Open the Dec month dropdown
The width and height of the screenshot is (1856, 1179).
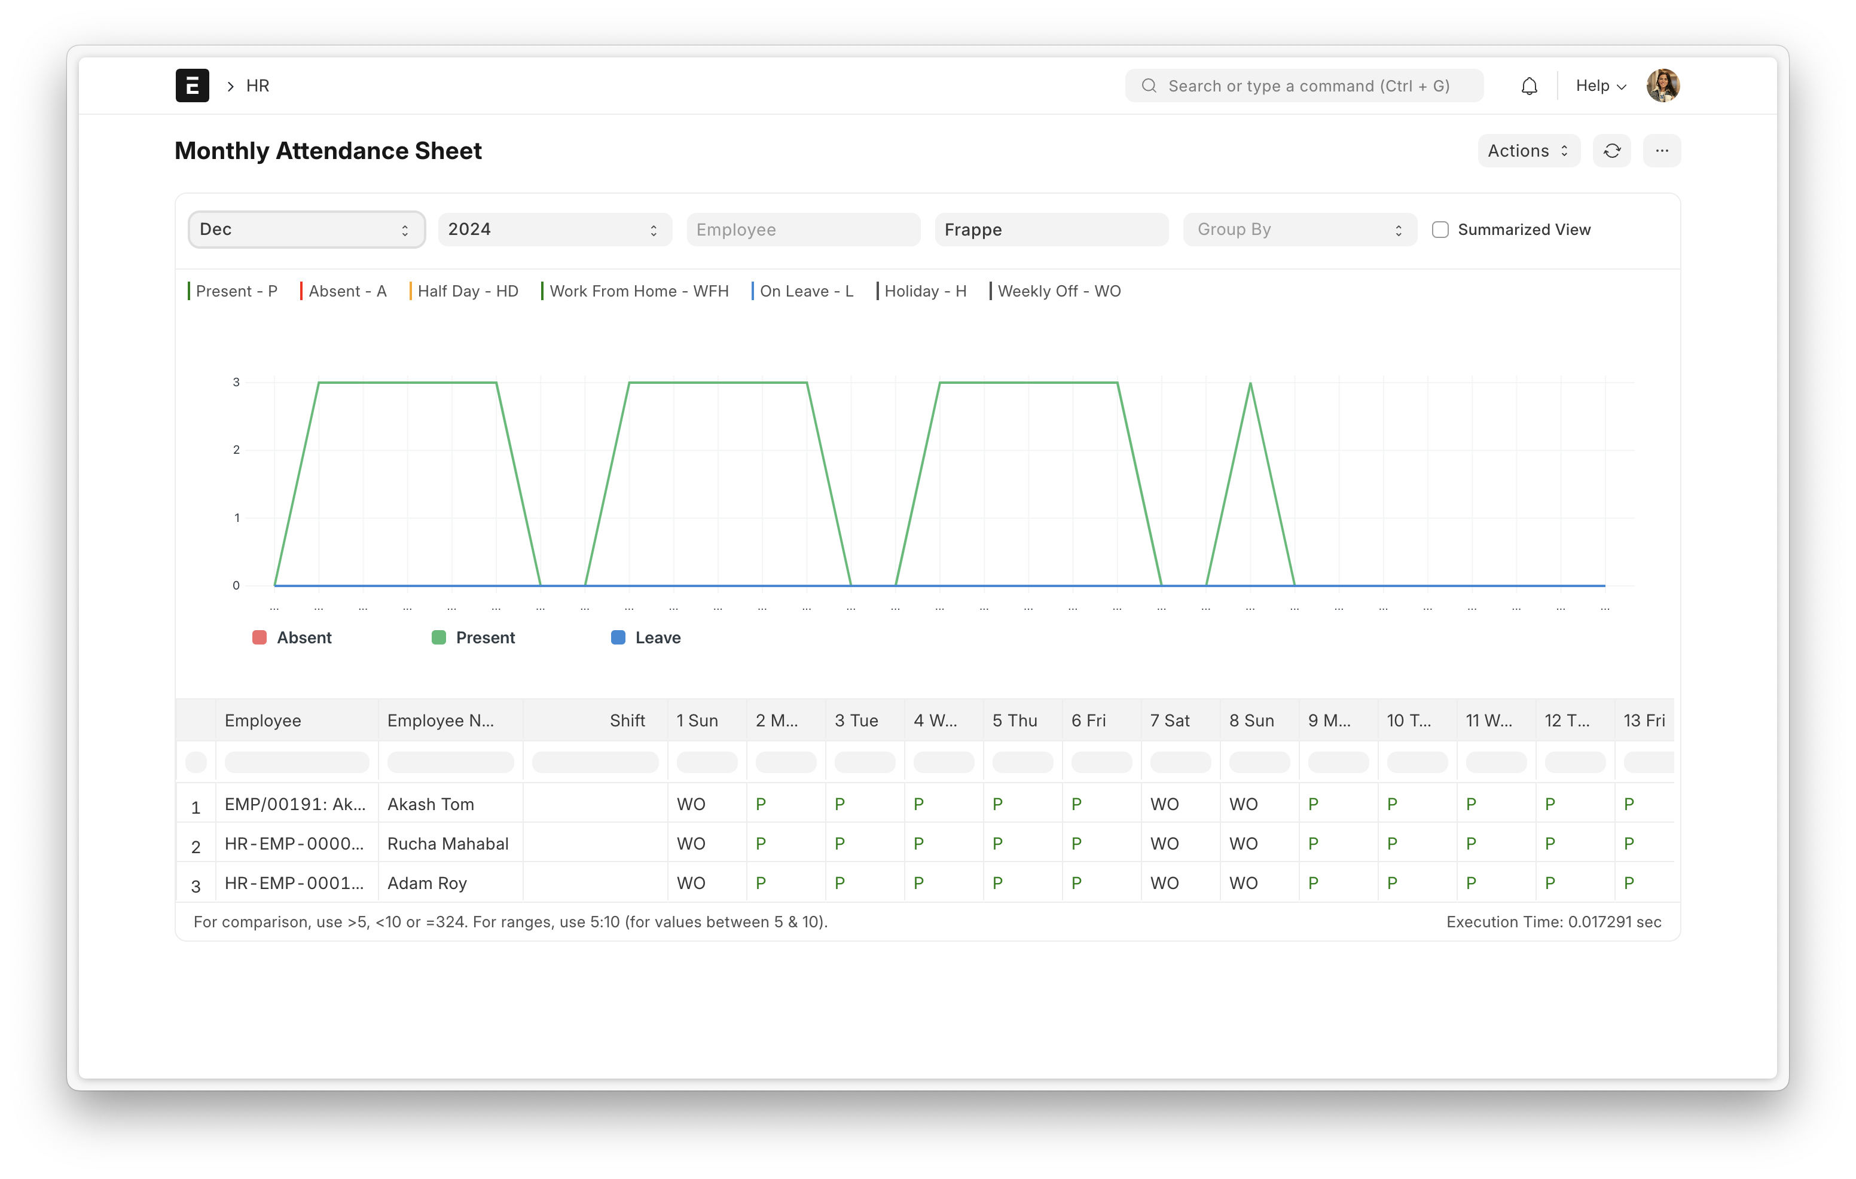306,230
